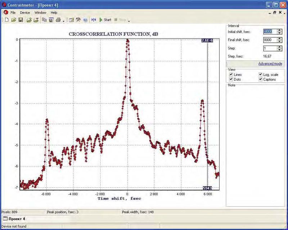
Task: Disable the Log. scale checkbox
Action: [260, 74]
